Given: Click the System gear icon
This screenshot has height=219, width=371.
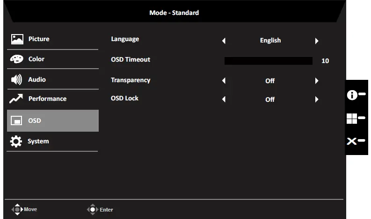Looking at the screenshot, I should pos(17,141).
